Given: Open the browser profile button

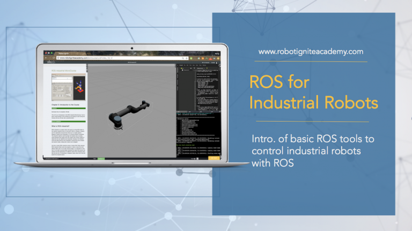Looking at the screenshot, I should point(217,53).
